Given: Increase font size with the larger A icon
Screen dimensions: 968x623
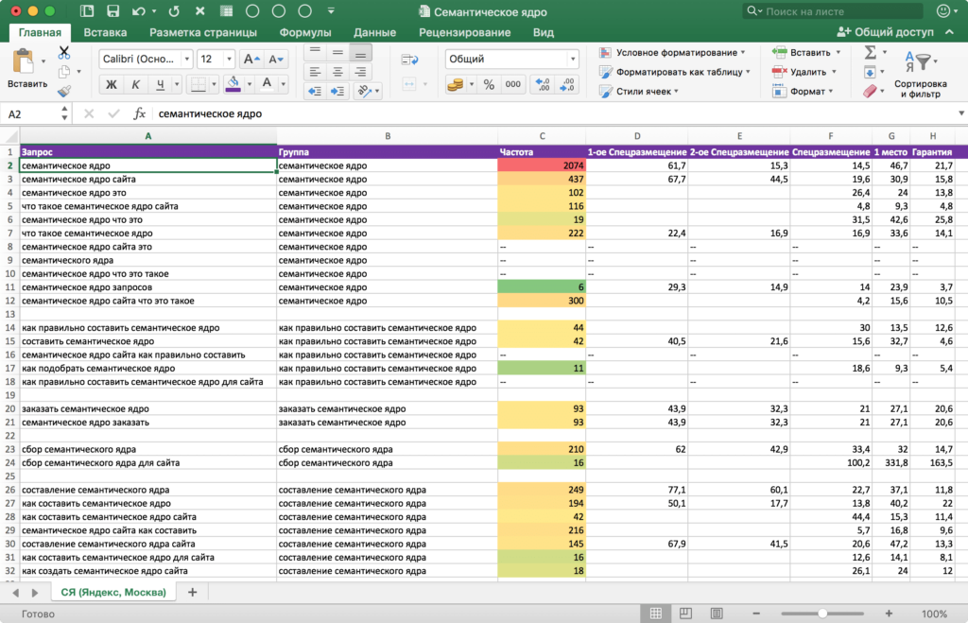Looking at the screenshot, I should click(252, 59).
